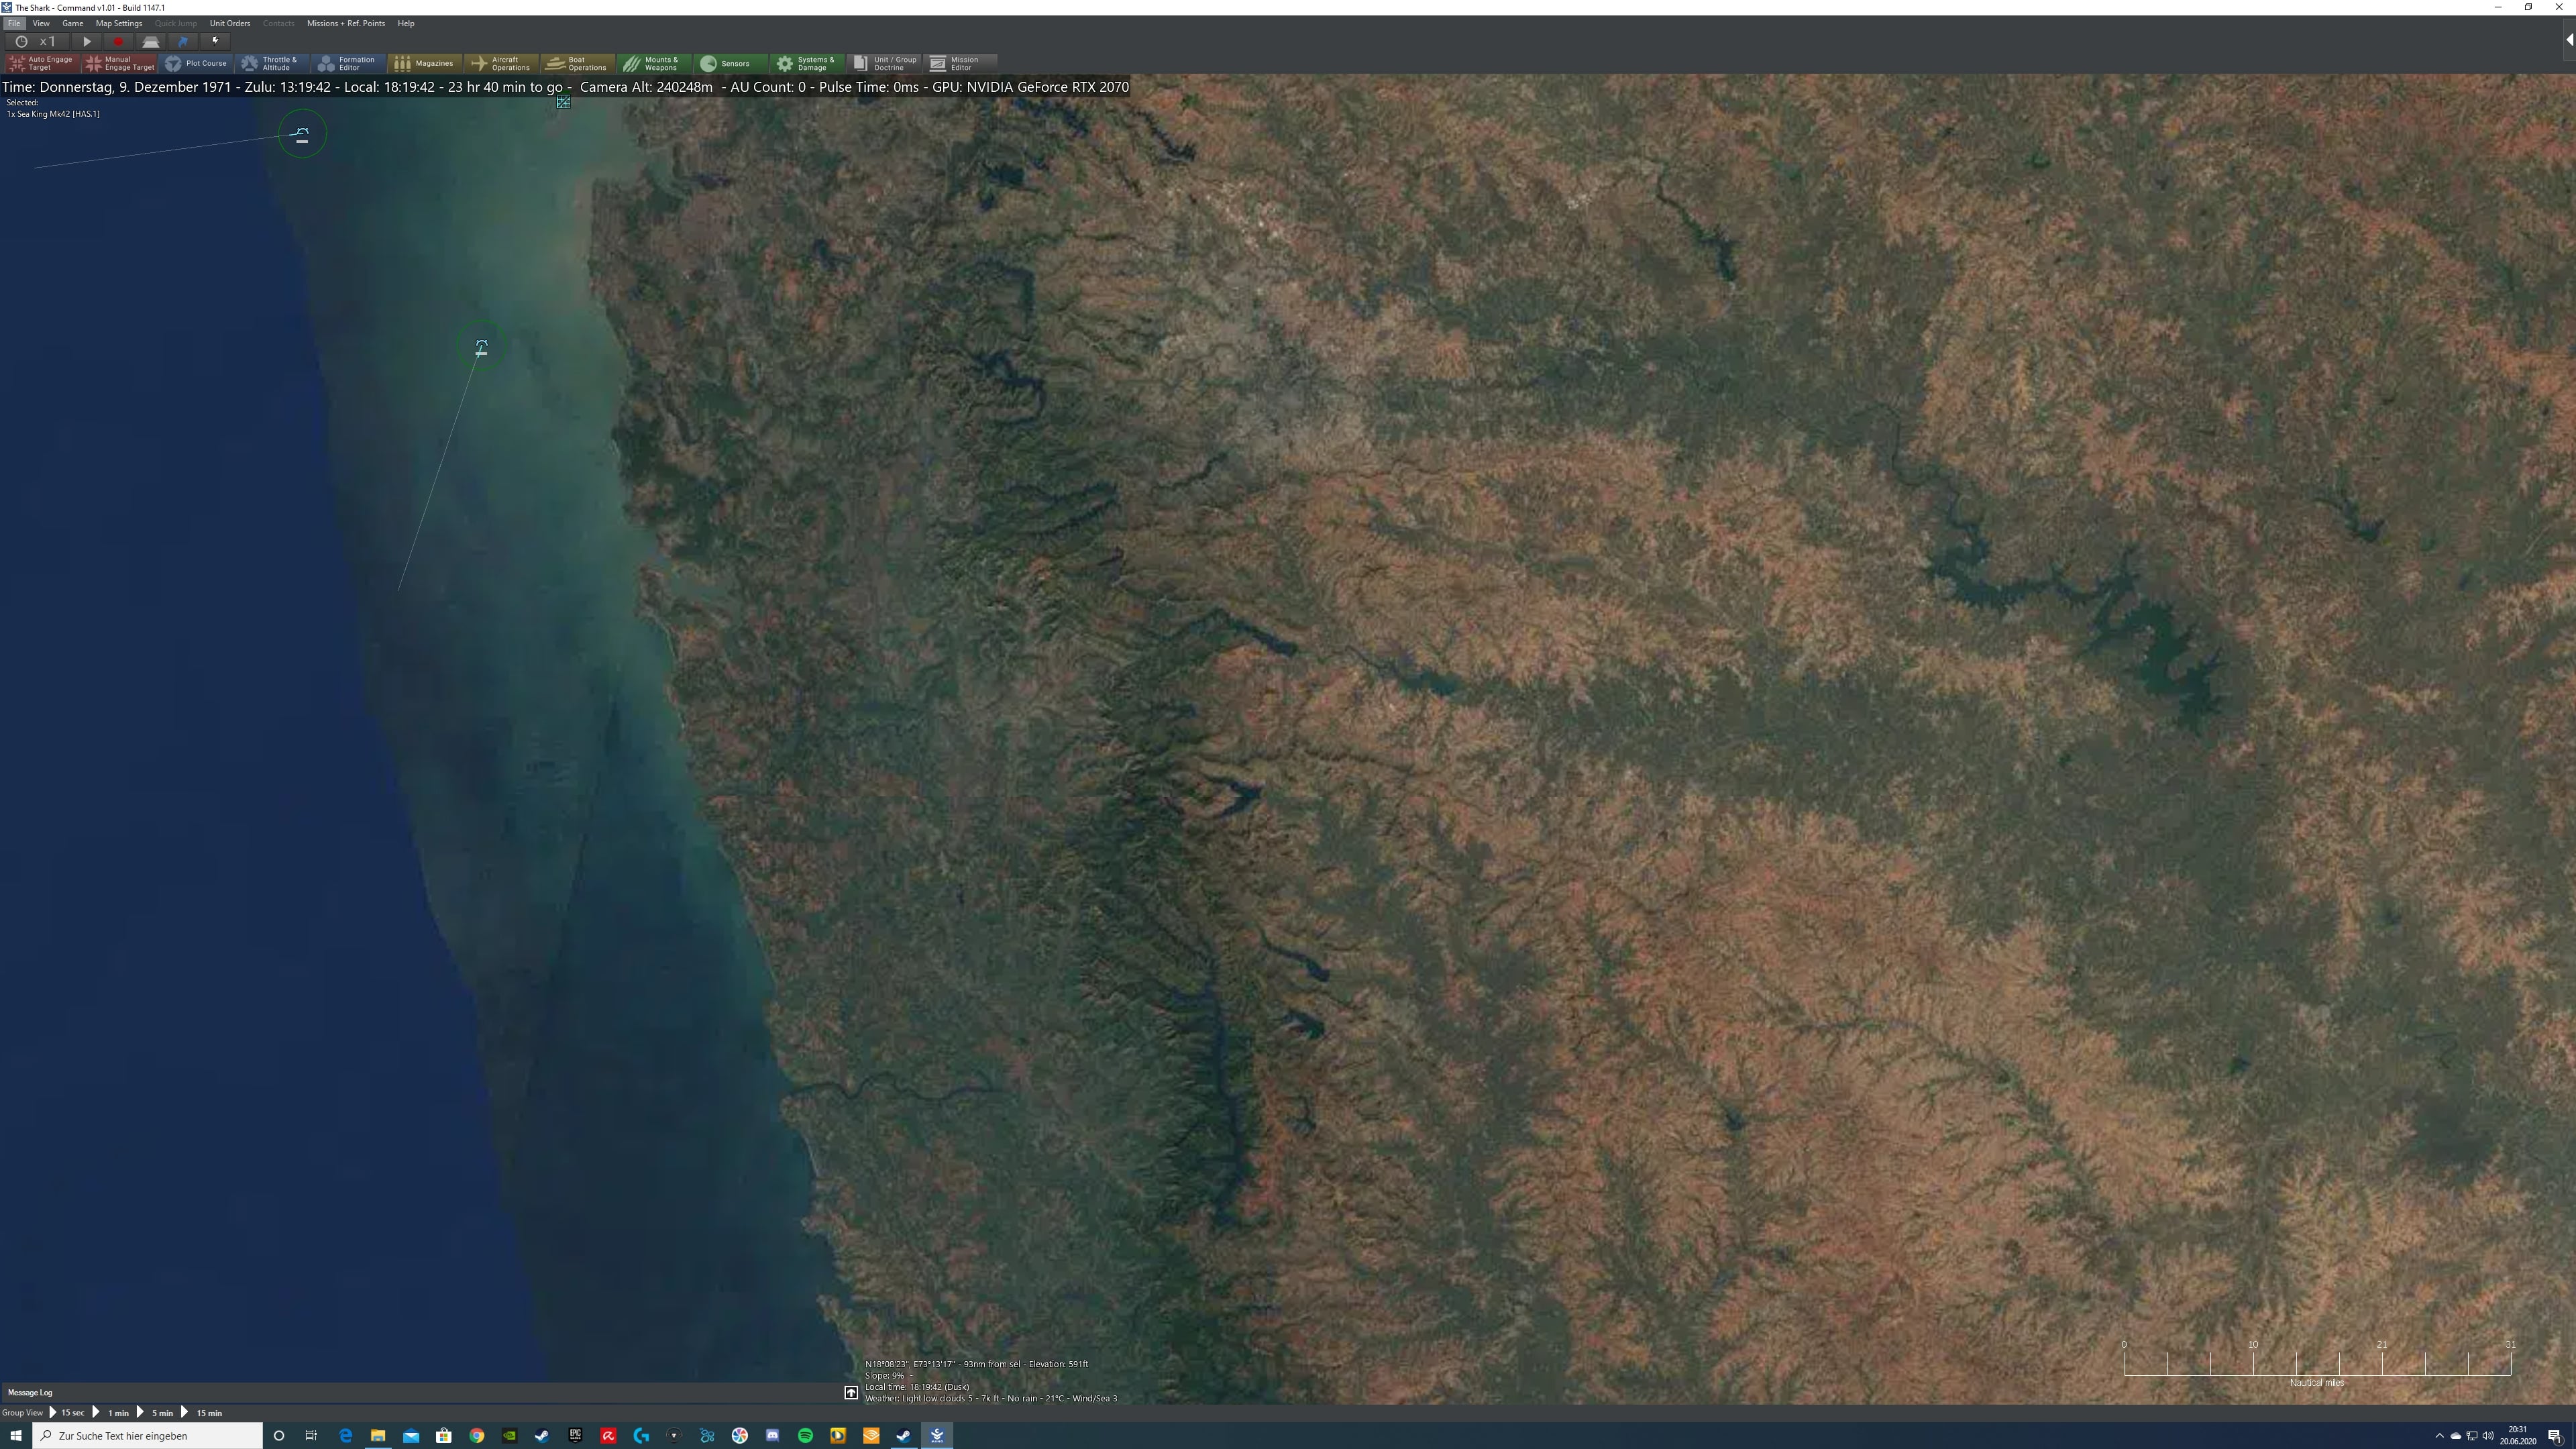
Task: Open the Aircraft Operations panel
Action: click(x=501, y=63)
